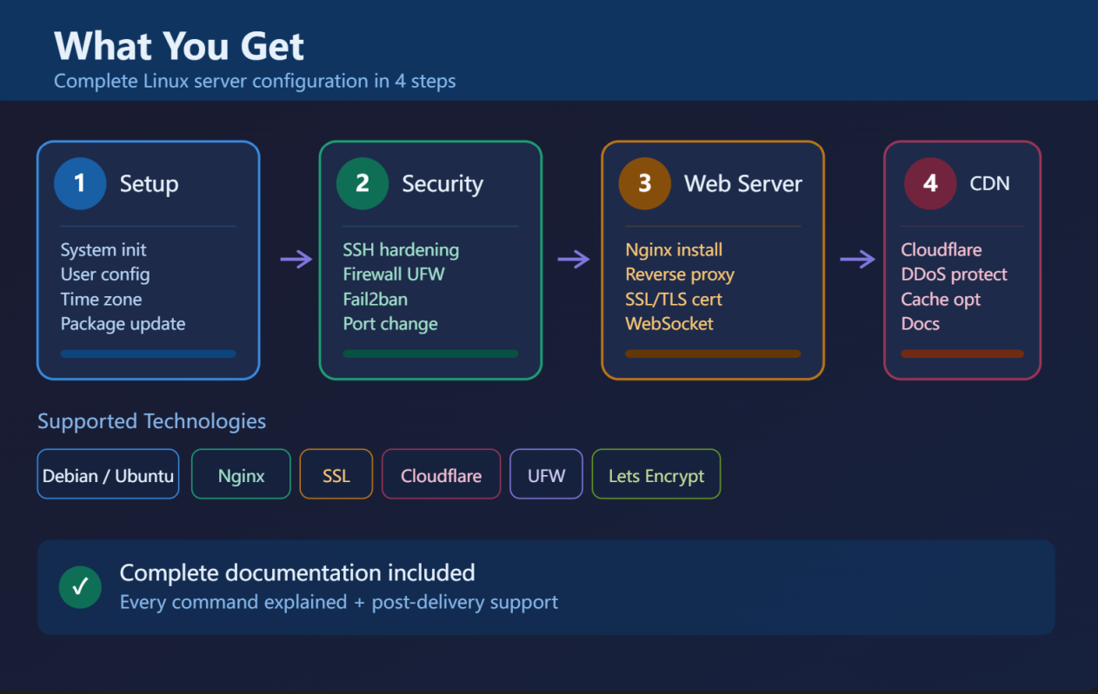Click the Every command explained support text

(339, 602)
